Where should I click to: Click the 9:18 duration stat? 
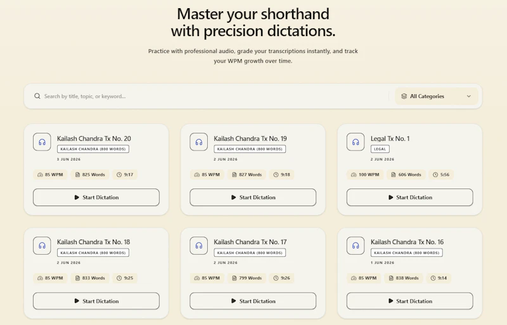click(x=281, y=175)
